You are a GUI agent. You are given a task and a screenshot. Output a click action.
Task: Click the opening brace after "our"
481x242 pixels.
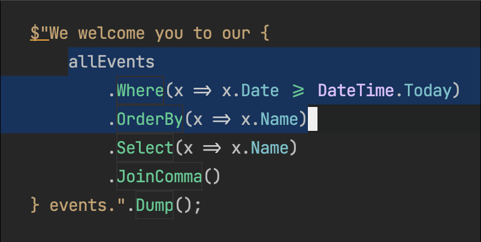coord(265,33)
